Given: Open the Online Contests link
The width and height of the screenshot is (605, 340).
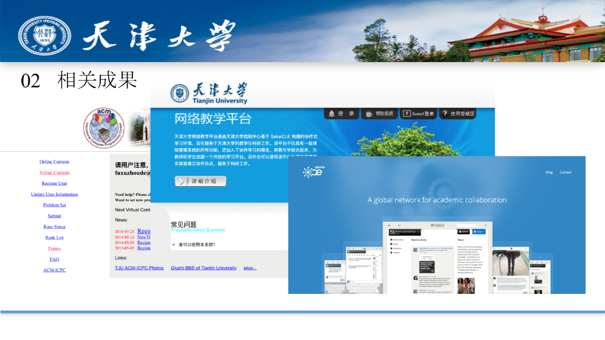Looking at the screenshot, I should [54, 162].
